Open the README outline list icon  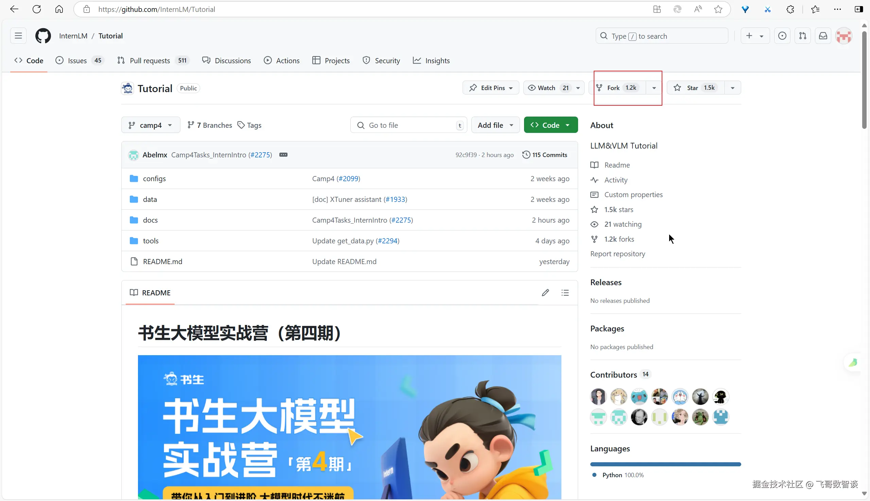565,293
